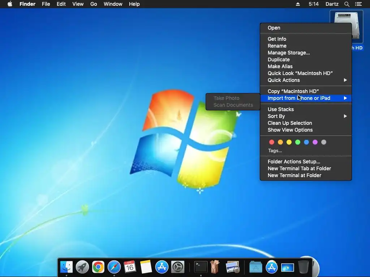Open the cardboard box archiver app icon
The image size is (370, 277).
(x=215, y=267)
